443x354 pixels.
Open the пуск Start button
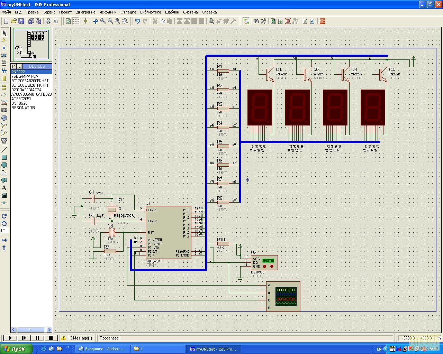click(16, 349)
